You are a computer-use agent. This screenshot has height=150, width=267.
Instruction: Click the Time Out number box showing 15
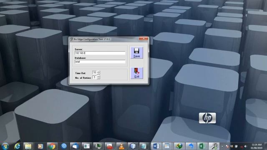click(95, 72)
